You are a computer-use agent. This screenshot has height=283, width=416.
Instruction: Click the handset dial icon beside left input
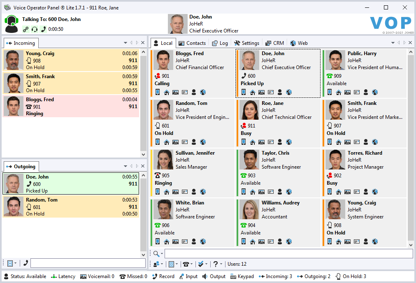[26, 263]
